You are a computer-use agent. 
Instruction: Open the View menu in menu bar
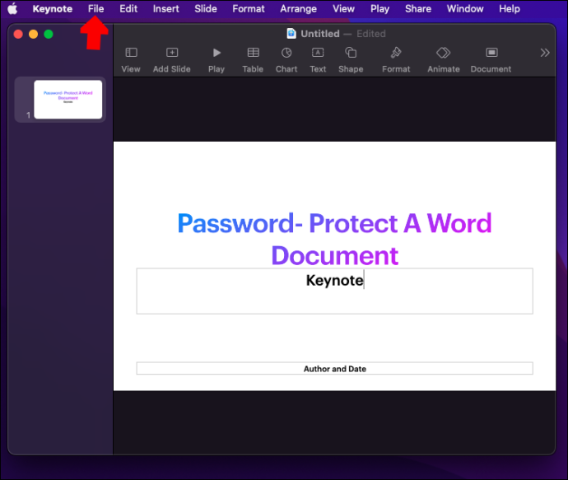coord(344,9)
